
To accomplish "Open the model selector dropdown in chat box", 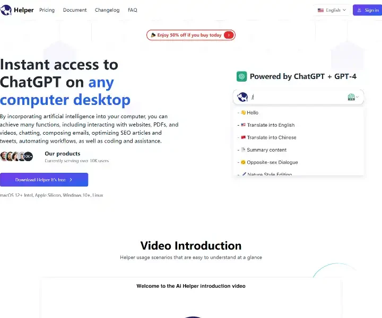I will point(353,97).
